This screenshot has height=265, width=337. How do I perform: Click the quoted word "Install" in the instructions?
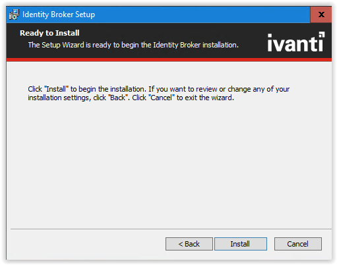tap(57, 89)
